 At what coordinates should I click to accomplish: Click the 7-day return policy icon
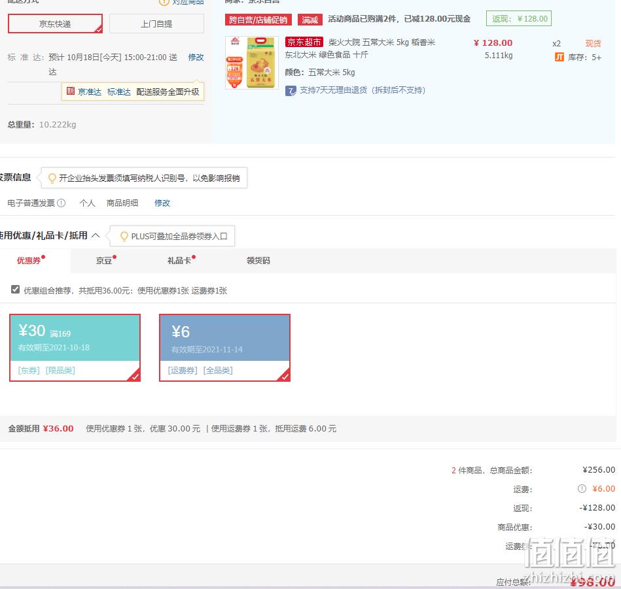tap(291, 92)
